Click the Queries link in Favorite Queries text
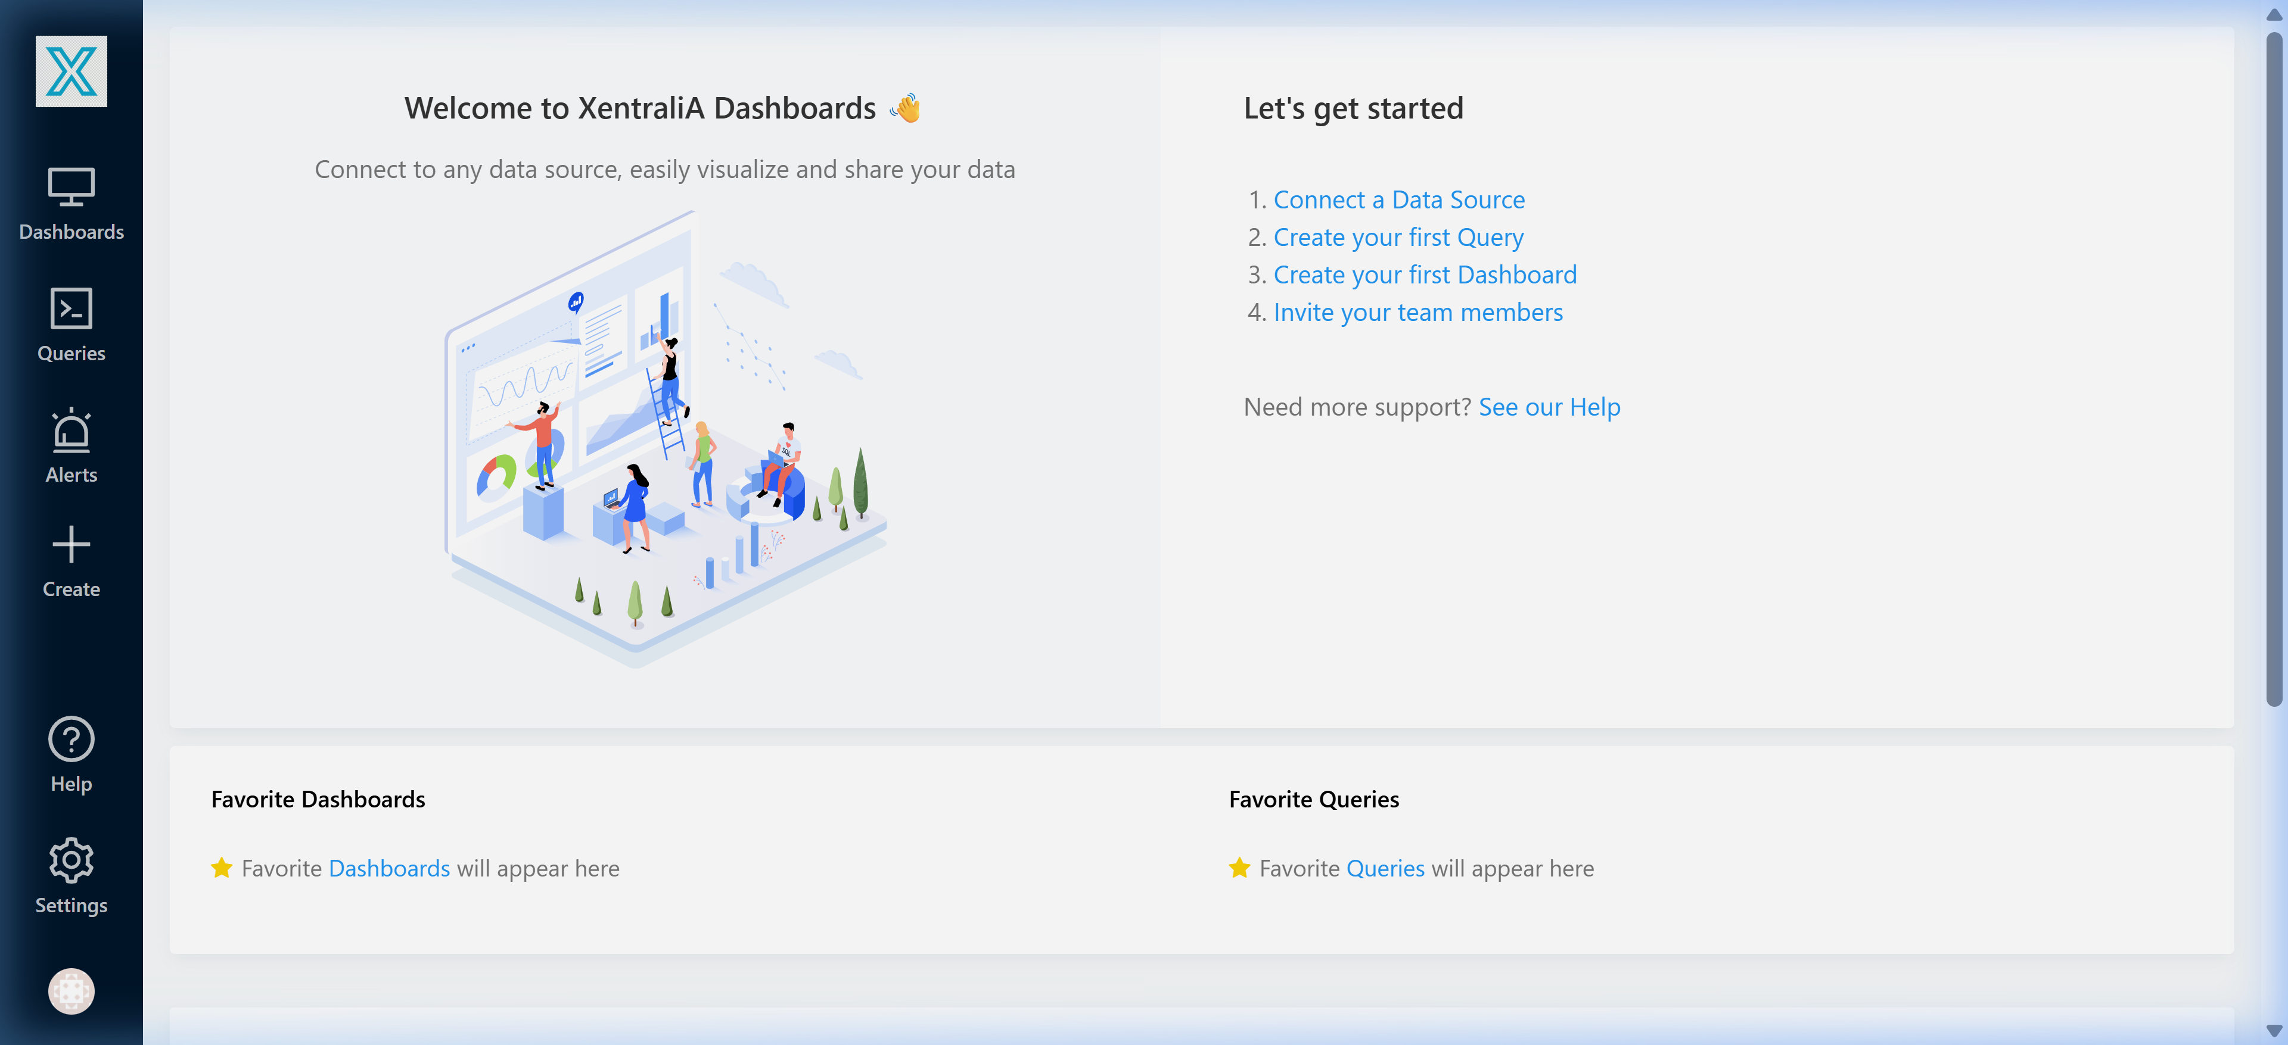Screen dimensions: 2288x1045 tap(1385, 868)
